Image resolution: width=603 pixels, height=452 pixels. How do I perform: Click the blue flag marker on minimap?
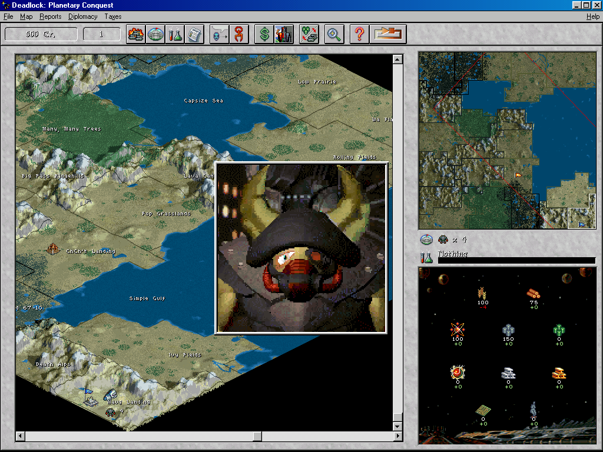tap(582, 224)
